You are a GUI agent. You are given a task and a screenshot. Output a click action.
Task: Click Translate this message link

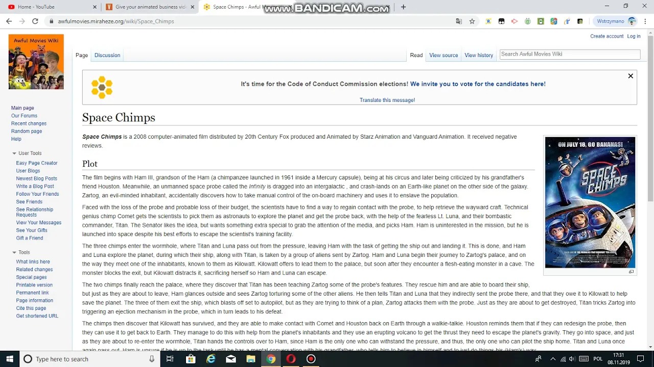pos(387,100)
